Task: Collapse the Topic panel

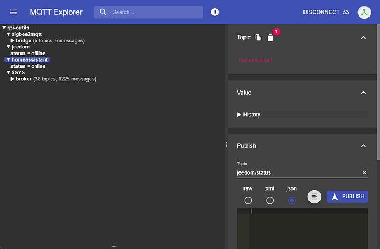Action: tap(363, 37)
